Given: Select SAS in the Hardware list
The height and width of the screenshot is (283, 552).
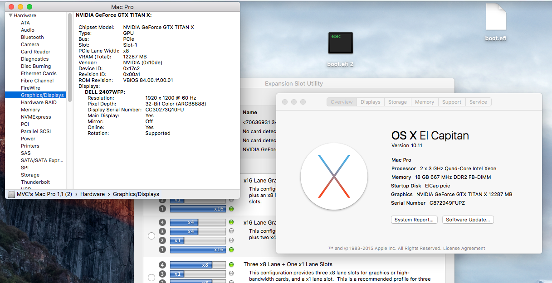Looking at the screenshot, I should [x=26, y=153].
